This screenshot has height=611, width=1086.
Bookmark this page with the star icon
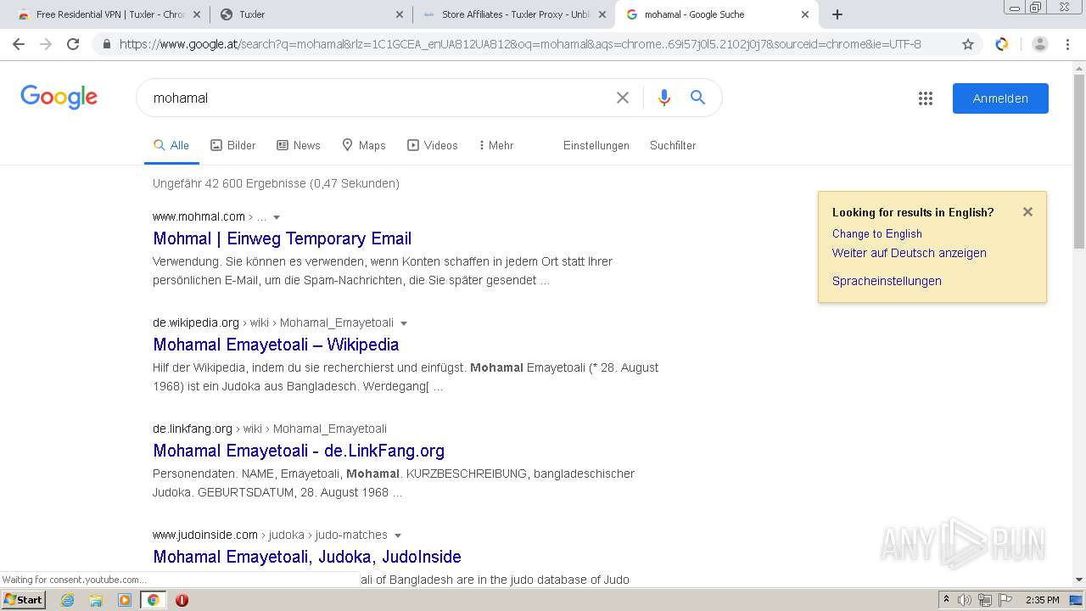point(968,44)
